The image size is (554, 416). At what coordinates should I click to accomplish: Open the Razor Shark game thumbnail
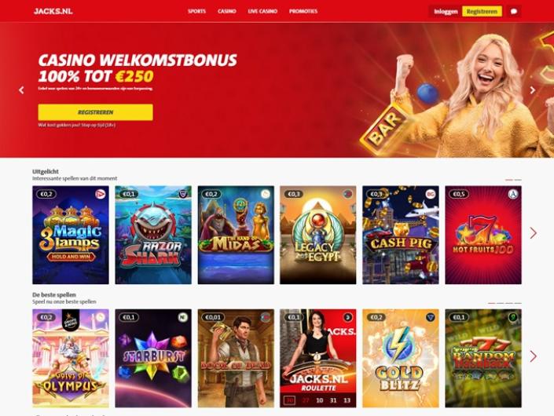(x=153, y=235)
